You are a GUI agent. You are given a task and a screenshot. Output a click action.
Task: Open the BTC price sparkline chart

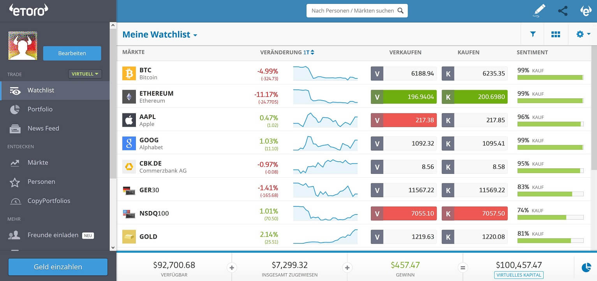(x=325, y=73)
